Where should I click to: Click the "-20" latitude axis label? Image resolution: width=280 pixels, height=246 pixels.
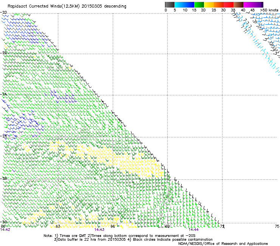tap(3, 12)
